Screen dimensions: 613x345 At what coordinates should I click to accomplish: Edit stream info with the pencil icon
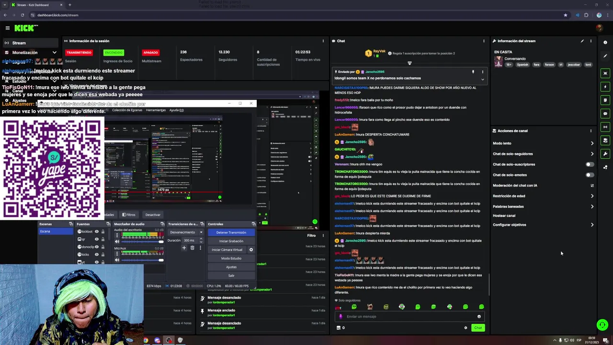582,41
